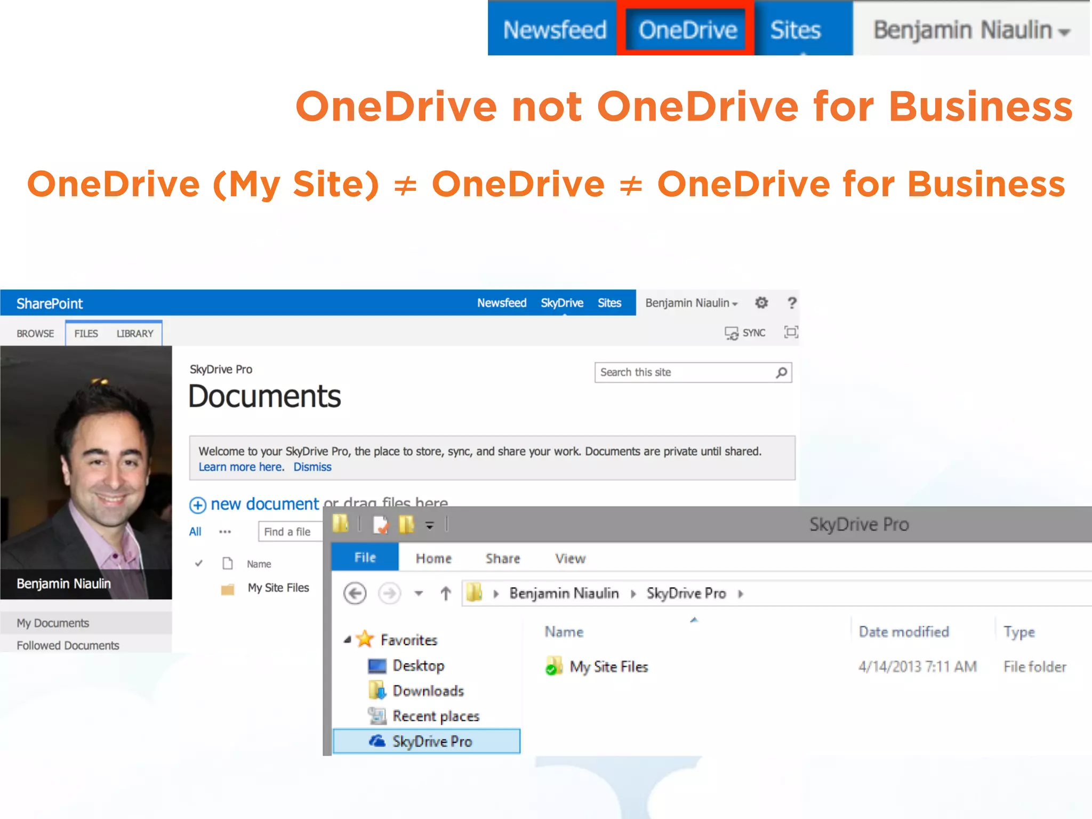Open the settings gear icon
The width and height of the screenshot is (1092, 819).
coord(761,303)
